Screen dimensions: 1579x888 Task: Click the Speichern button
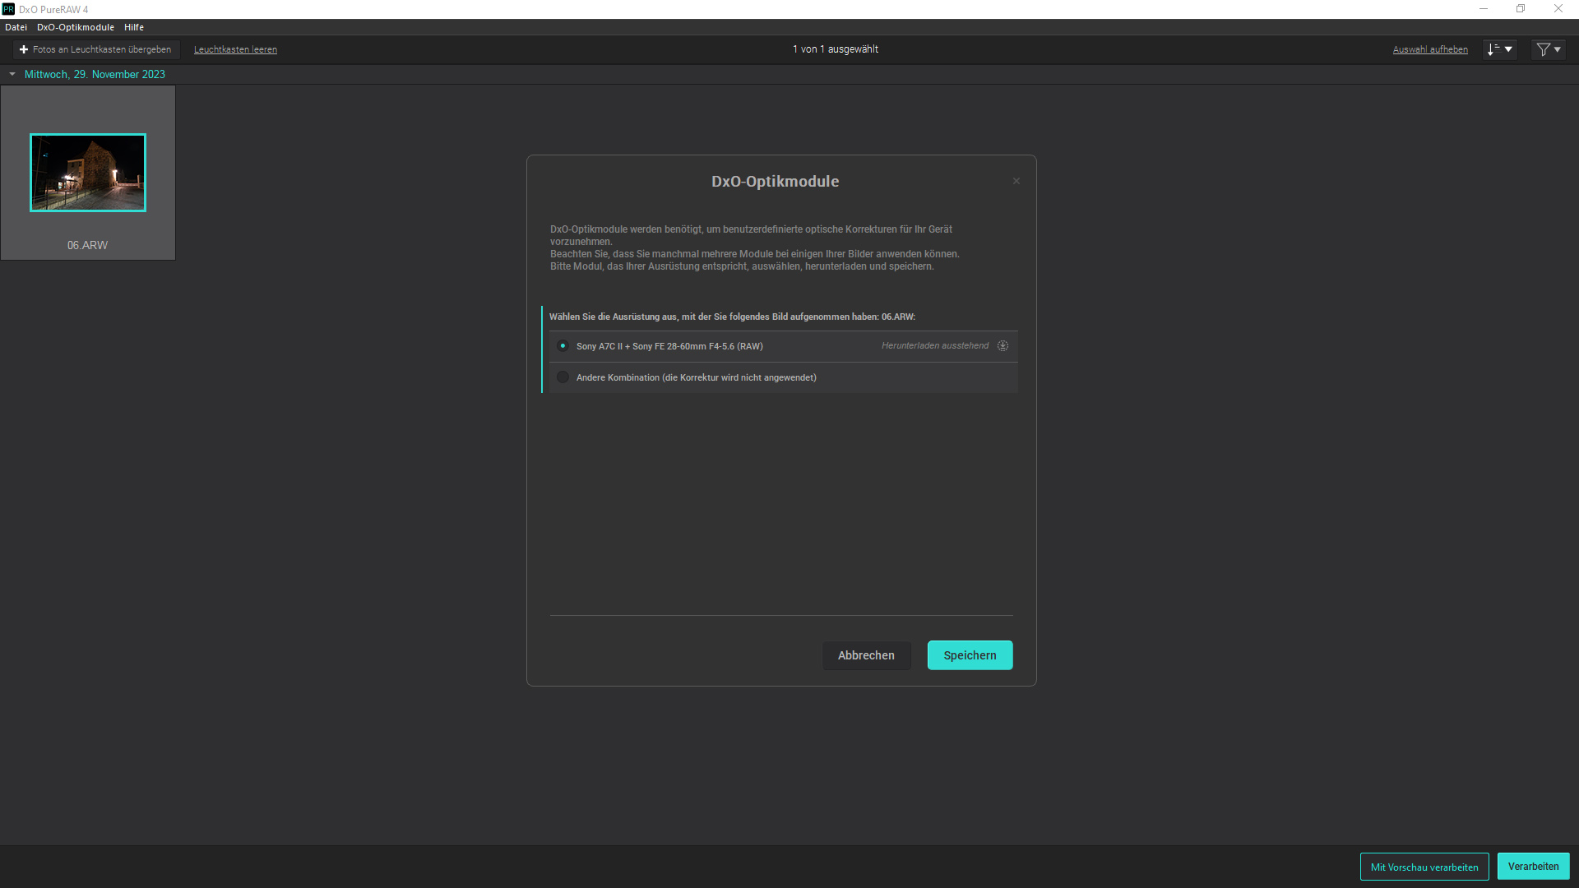(x=970, y=655)
